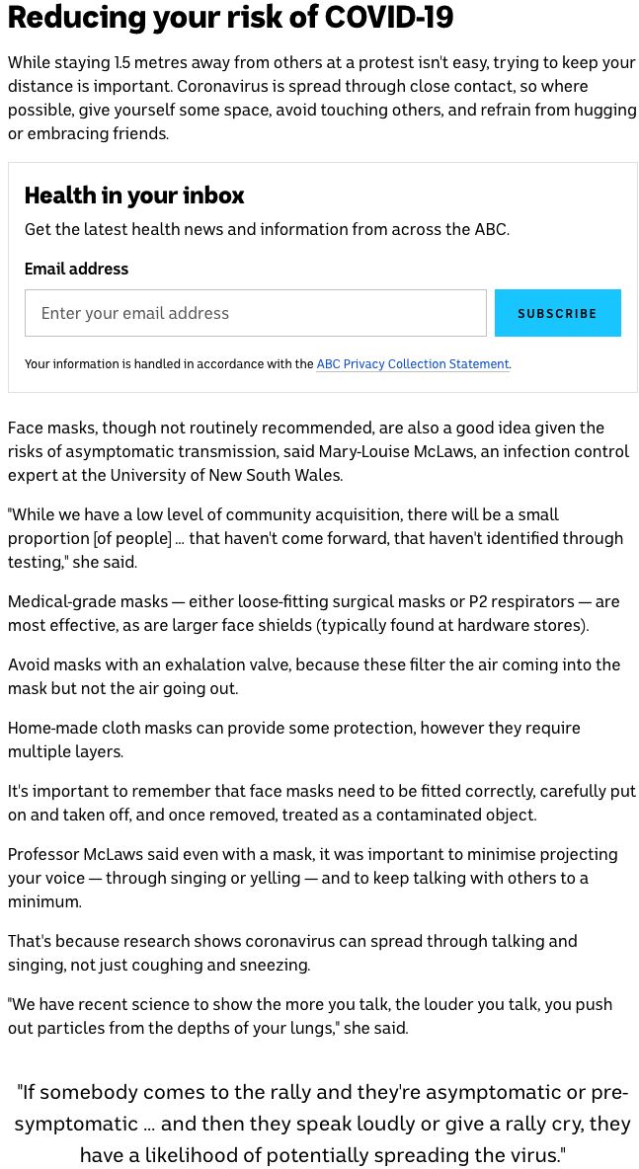Viewport: 639px width, 1169px height.
Task: Click the quote starting 'We have recent science'
Action: click(309, 1016)
